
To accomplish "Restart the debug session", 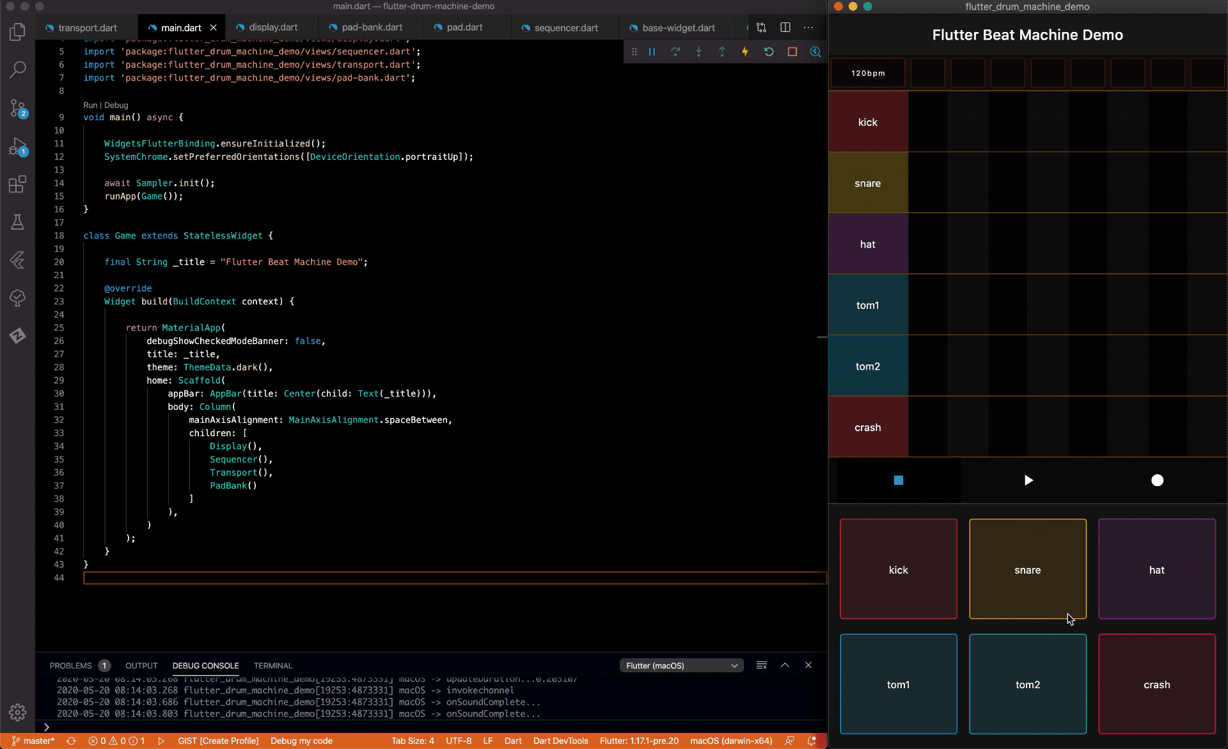I will click(769, 52).
